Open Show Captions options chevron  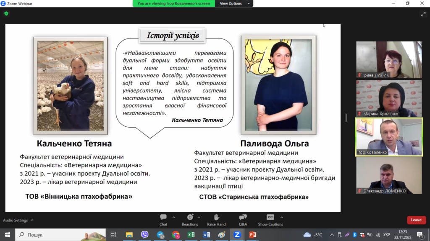click(281, 217)
